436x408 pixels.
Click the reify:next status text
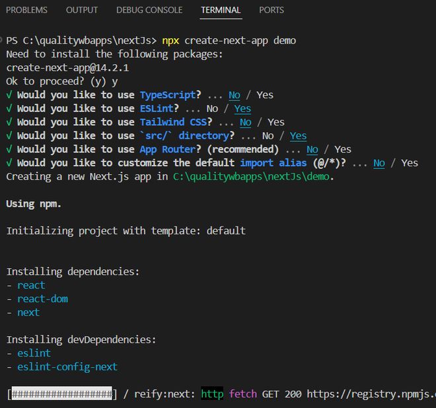pos(165,394)
